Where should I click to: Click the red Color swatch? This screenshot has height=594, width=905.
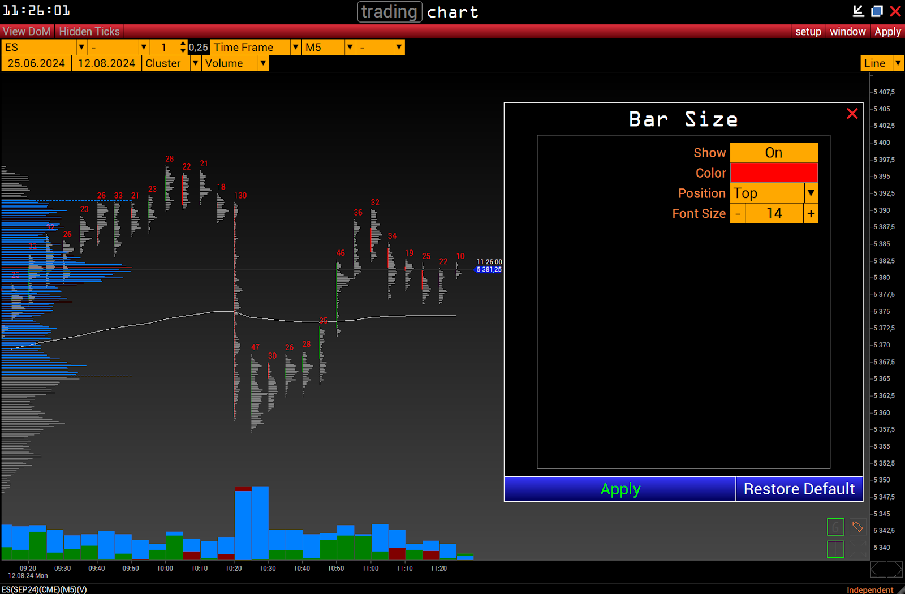(x=773, y=173)
